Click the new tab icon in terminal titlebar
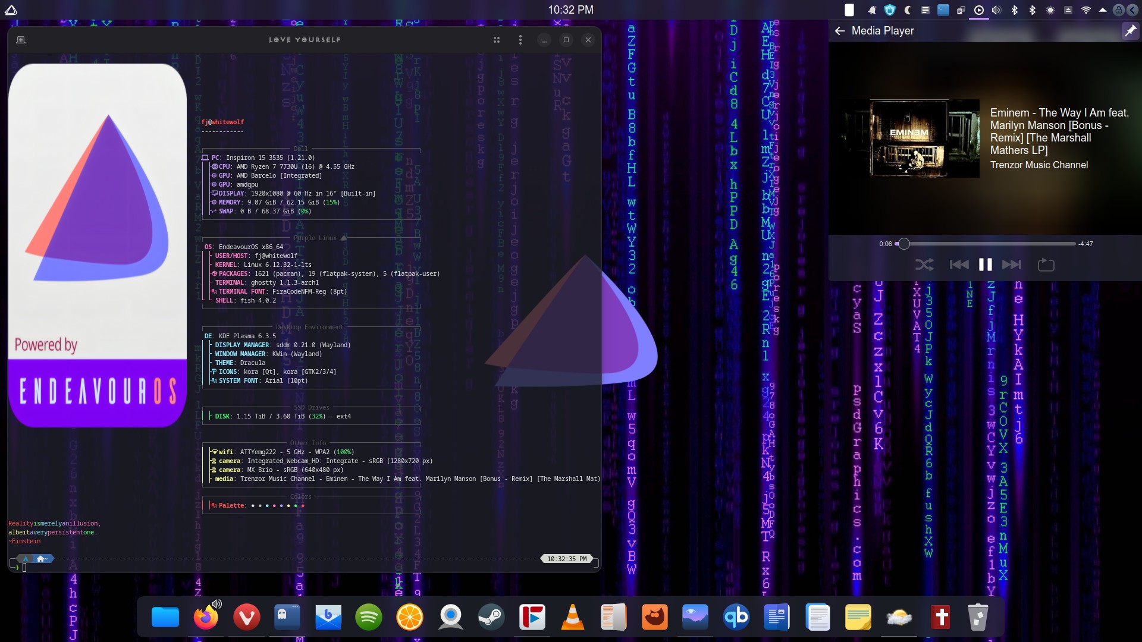The image size is (1142, 642). (x=21, y=40)
